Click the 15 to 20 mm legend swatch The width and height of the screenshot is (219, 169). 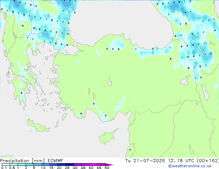54,165
